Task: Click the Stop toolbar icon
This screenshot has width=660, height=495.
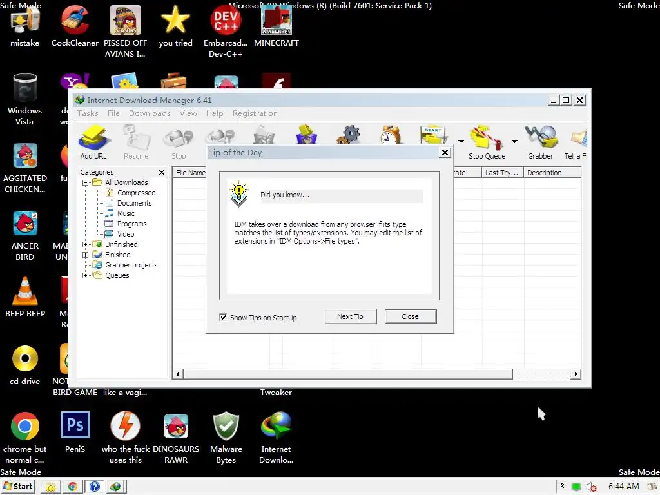Action: point(179,142)
